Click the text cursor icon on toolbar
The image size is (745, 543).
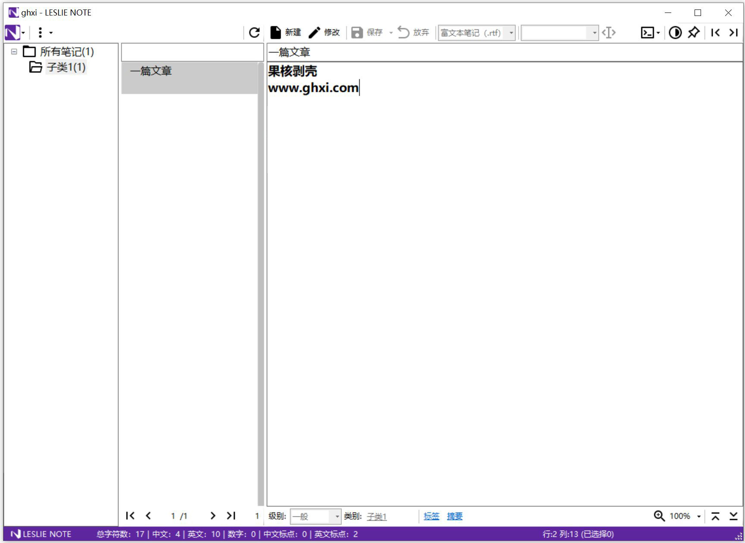[609, 32]
